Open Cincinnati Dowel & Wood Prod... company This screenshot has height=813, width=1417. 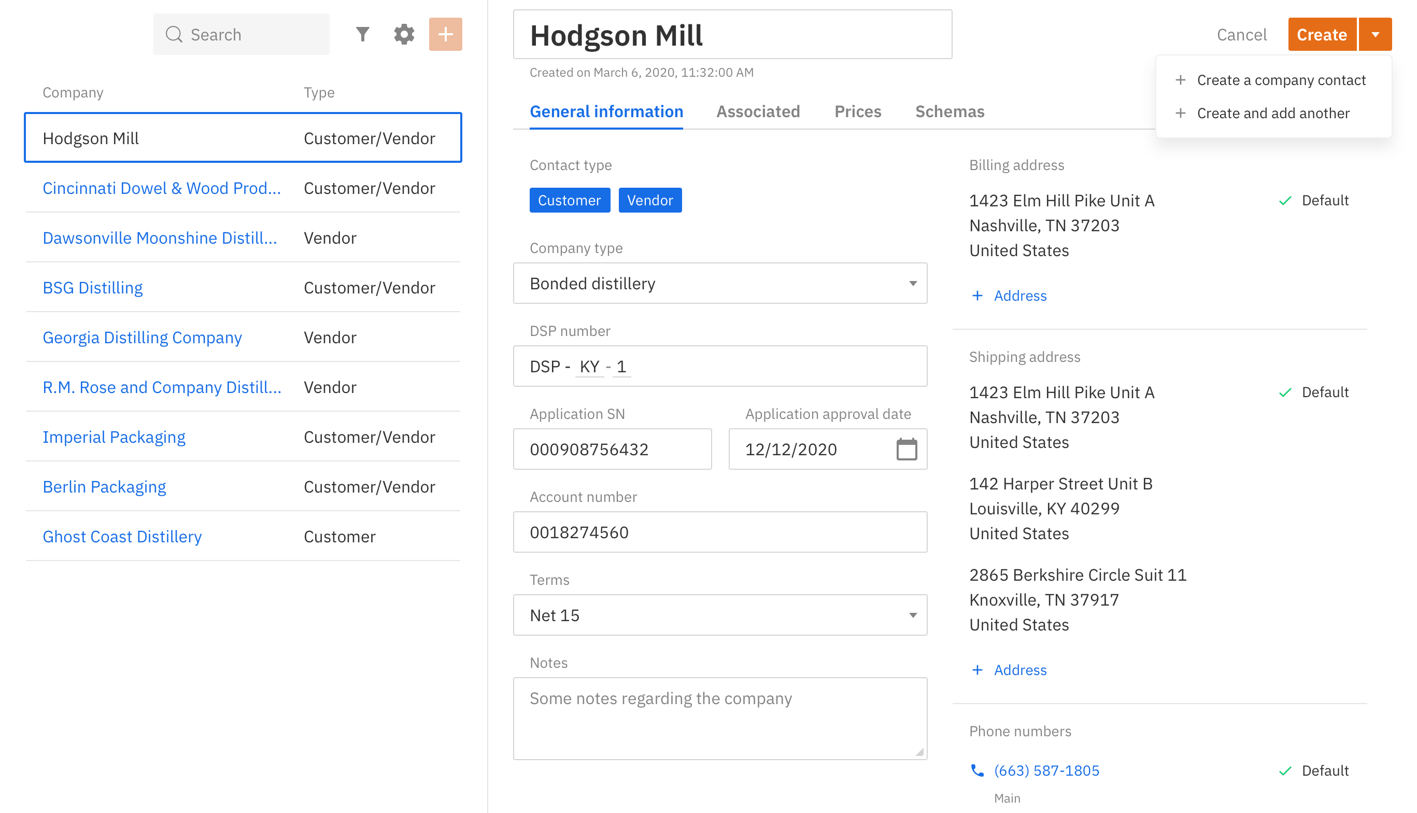point(162,188)
